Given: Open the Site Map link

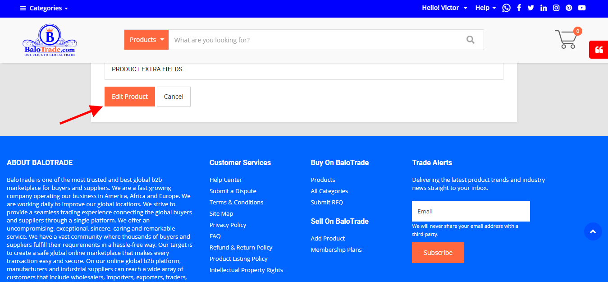Looking at the screenshot, I should tap(221, 213).
